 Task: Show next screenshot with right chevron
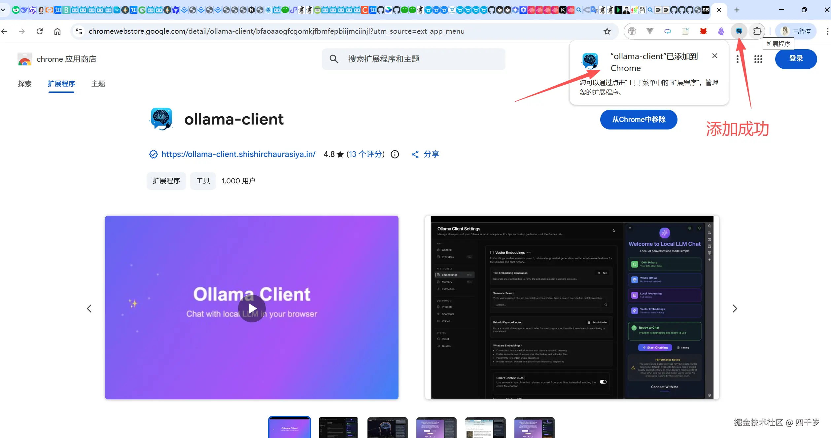(735, 309)
